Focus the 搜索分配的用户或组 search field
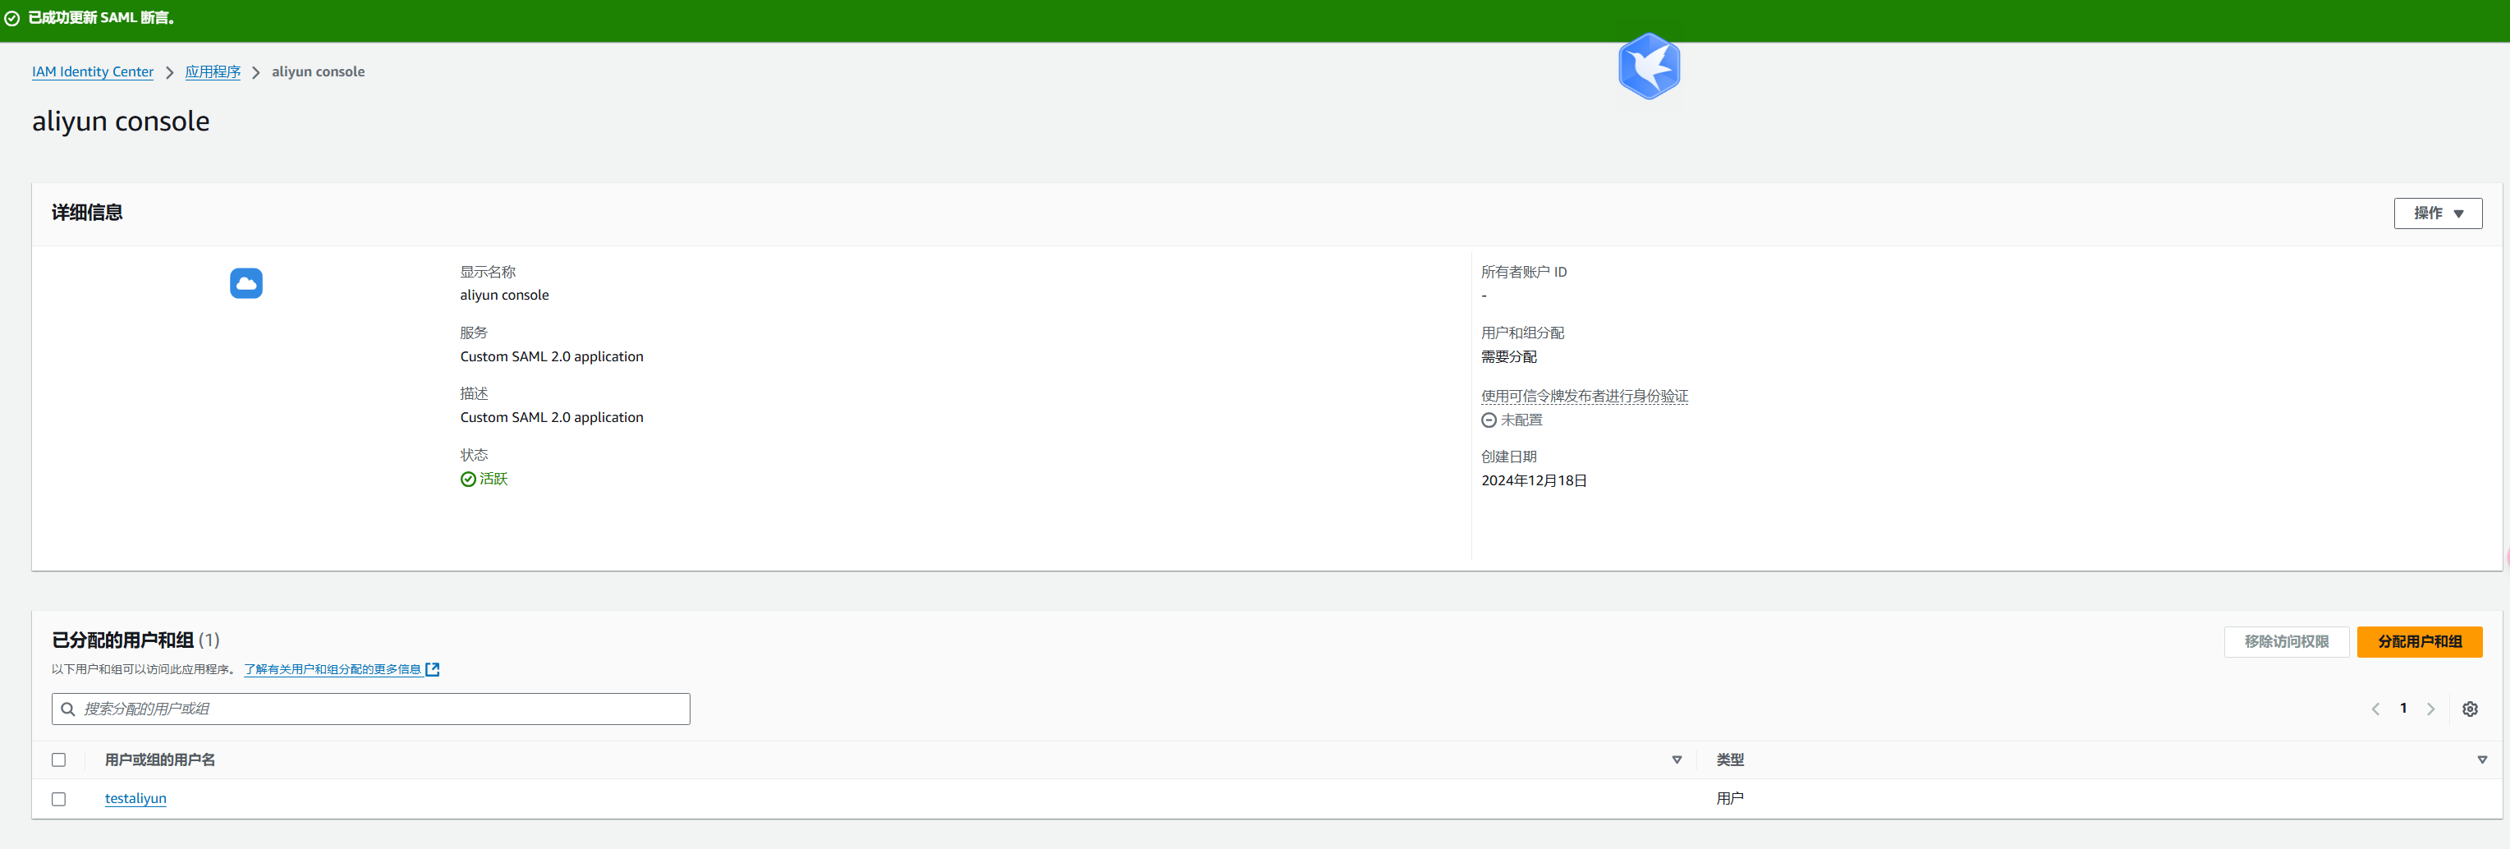The width and height of the screenshot is (2510, 849). tap(370, 709)
